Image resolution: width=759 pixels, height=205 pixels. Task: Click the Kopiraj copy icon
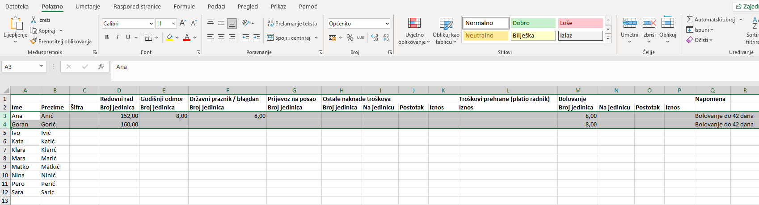[34, 30]
